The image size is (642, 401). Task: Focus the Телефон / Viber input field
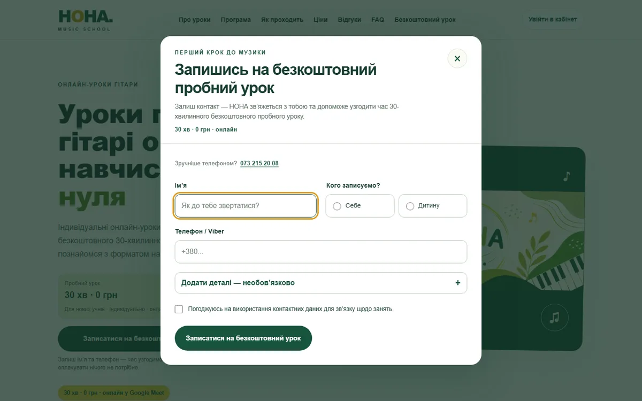click(321, 252)
